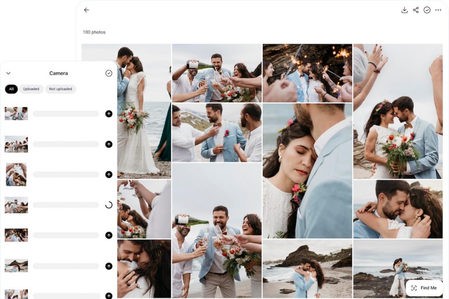The width and height of the screenshot is (449, 299).
Task: Open the bride close-up portrait with flower crown
Action: (x=307, y=171)
